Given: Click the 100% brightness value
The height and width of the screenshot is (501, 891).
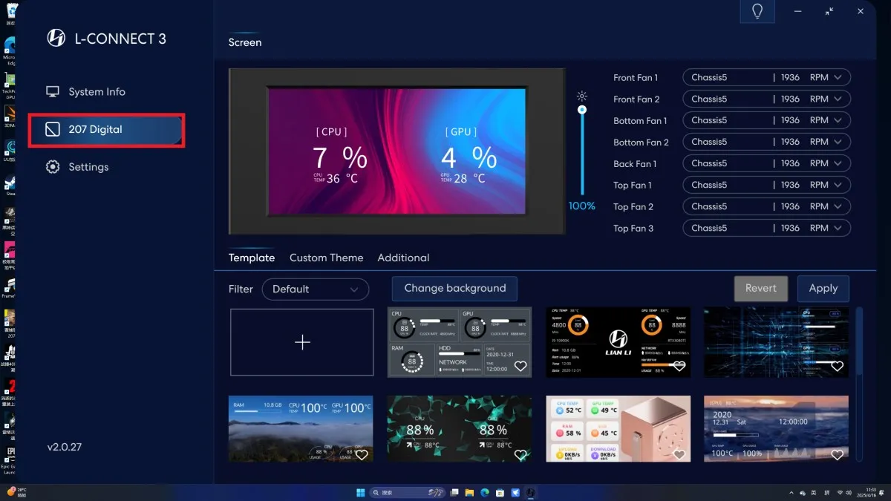Looking at the screenshot, I should [582, 206].
